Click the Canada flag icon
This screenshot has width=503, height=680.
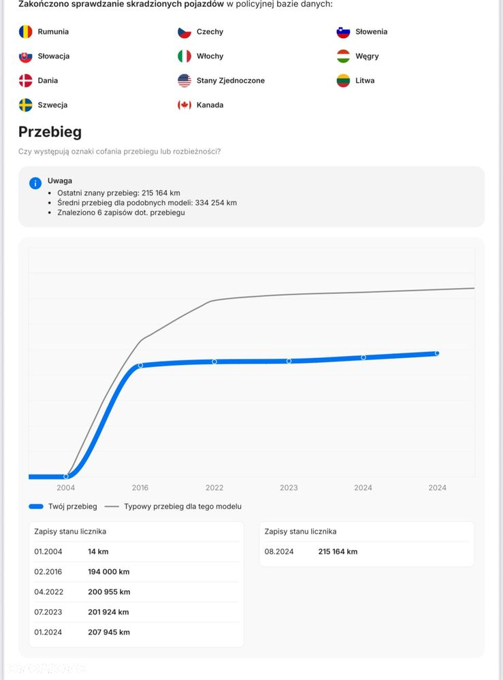[x=184, y=106]
